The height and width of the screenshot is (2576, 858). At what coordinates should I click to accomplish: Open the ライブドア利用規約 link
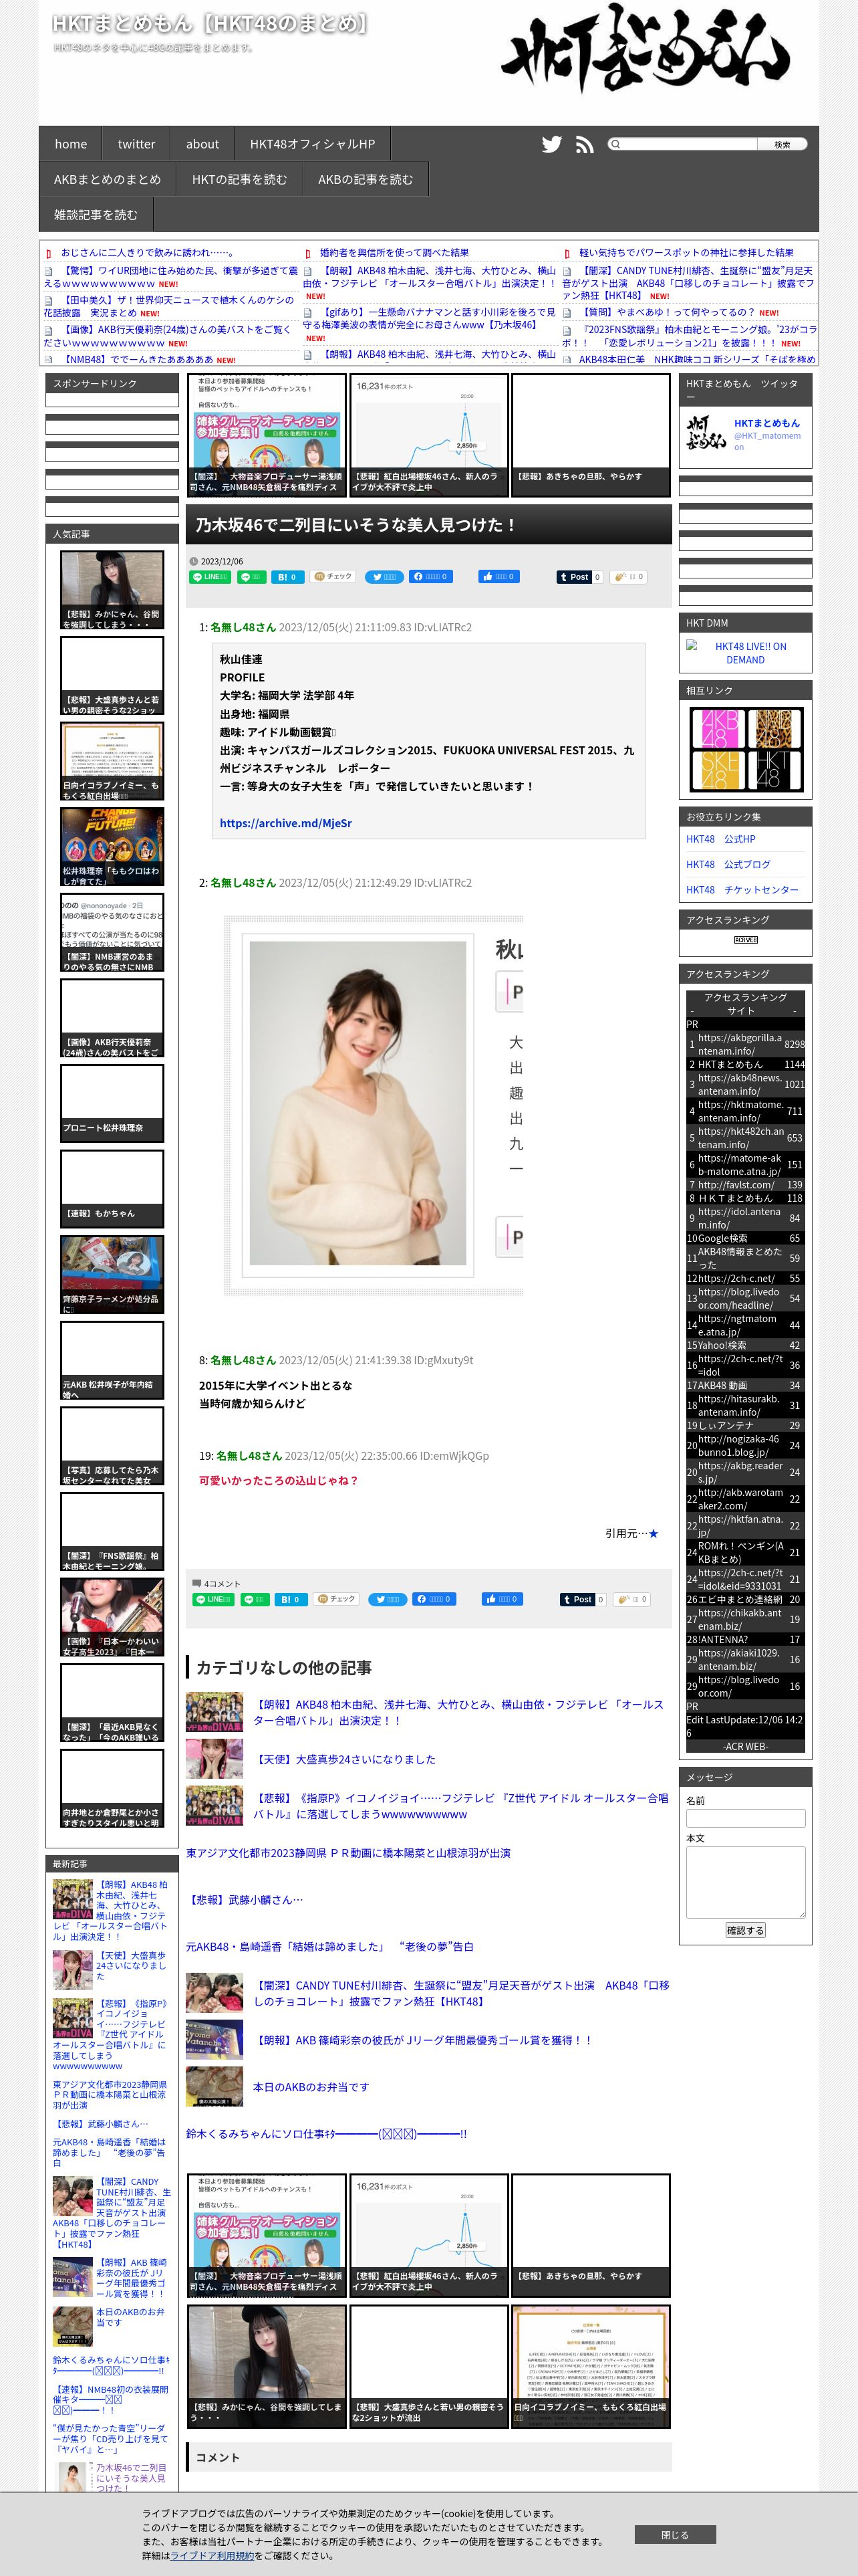(x=212, y=2555)
